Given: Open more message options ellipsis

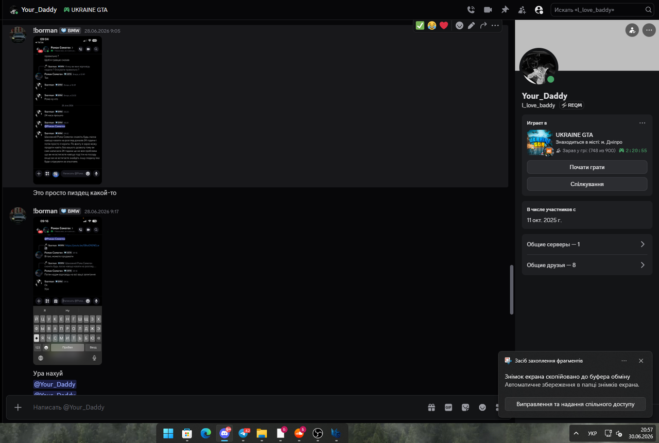Looking at the screenshot, I should [x=495, y=25].
